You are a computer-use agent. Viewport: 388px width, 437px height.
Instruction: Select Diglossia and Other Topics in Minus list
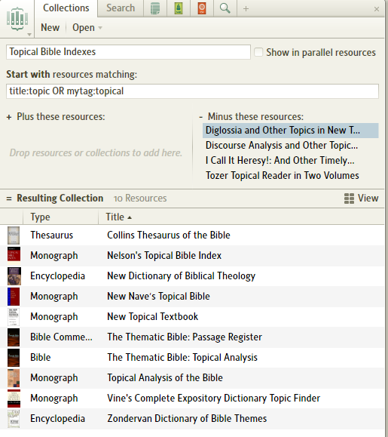coord(290,131)
